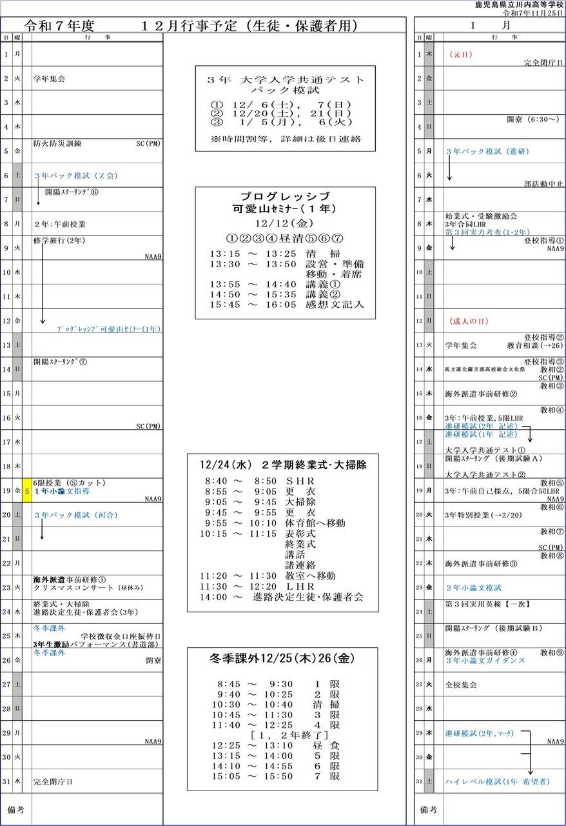The height and width of the screenshot is (826, 566).
Task: Click 学年集会 in the December 2 row
Action: (x=49, y=79)
